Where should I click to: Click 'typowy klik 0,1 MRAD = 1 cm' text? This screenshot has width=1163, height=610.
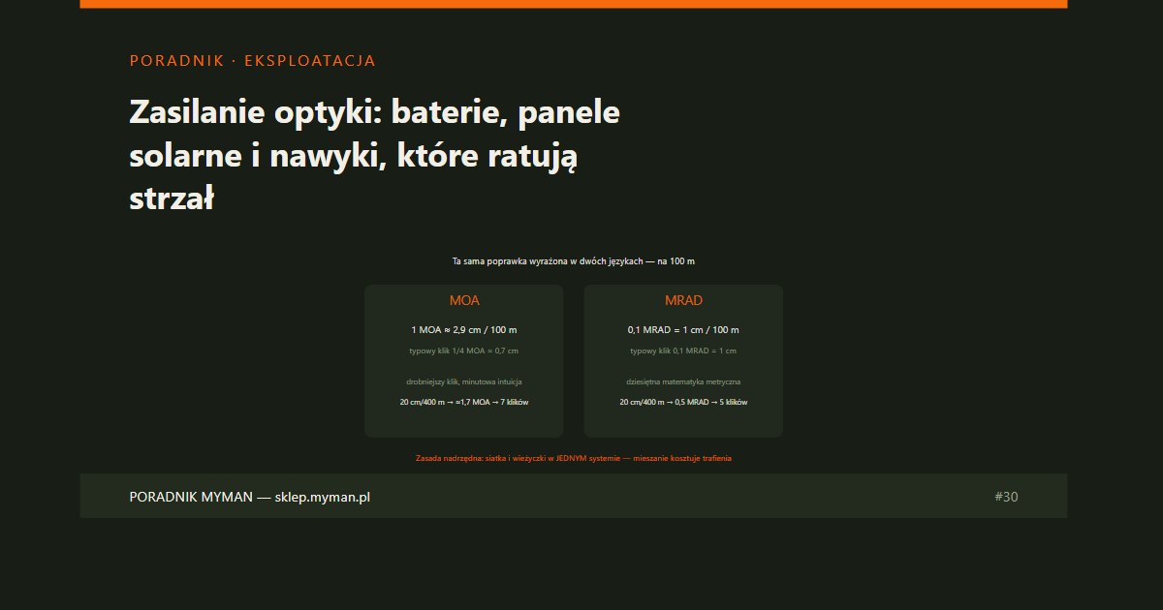click(683, 351)
